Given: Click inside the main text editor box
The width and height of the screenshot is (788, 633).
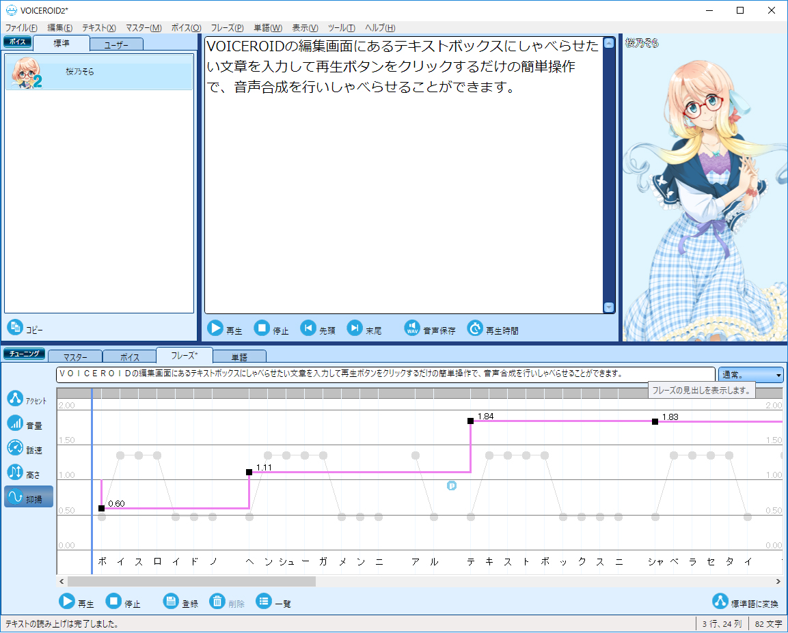Looking at the screenshot, I should click(403, 175).
